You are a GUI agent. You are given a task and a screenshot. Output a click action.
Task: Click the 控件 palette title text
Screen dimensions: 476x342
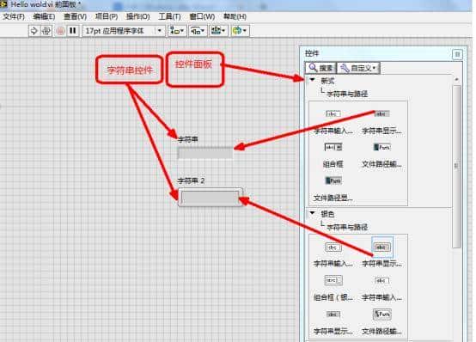312,53
